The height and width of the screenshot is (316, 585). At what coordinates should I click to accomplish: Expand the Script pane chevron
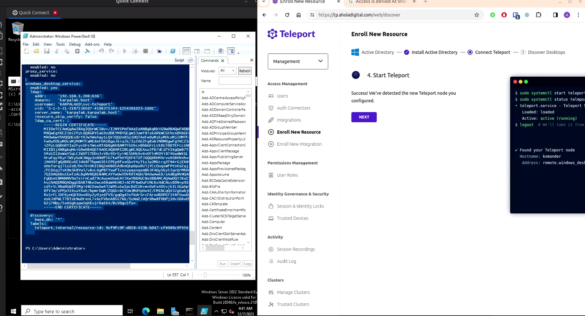tap(190, 60)
